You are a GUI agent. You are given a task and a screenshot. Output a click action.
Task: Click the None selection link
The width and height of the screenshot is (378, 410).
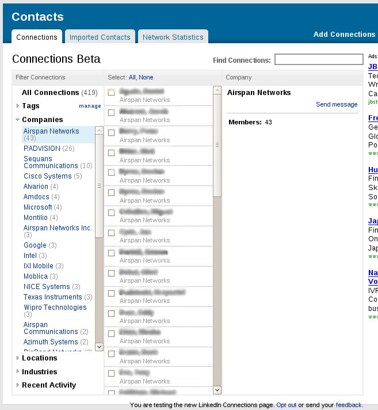tap(146, 77)
